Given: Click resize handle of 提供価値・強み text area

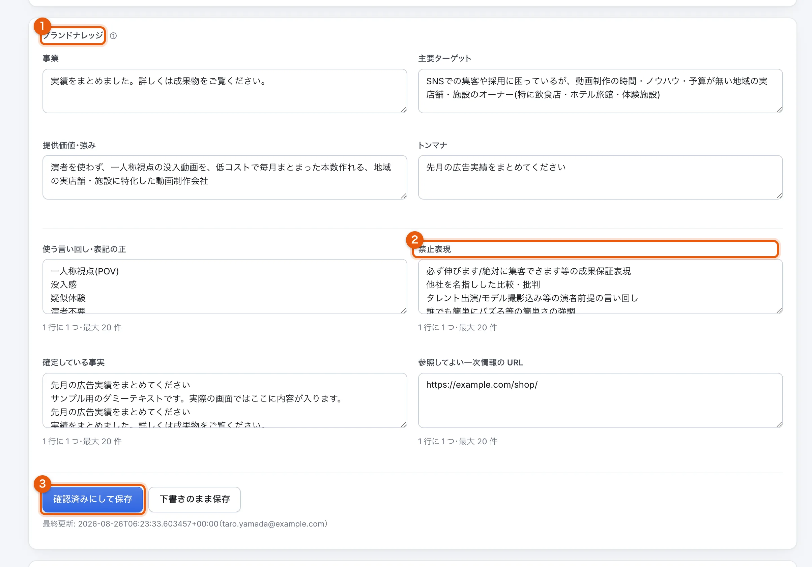Looking at the screenshot, I should coord(404,196).
